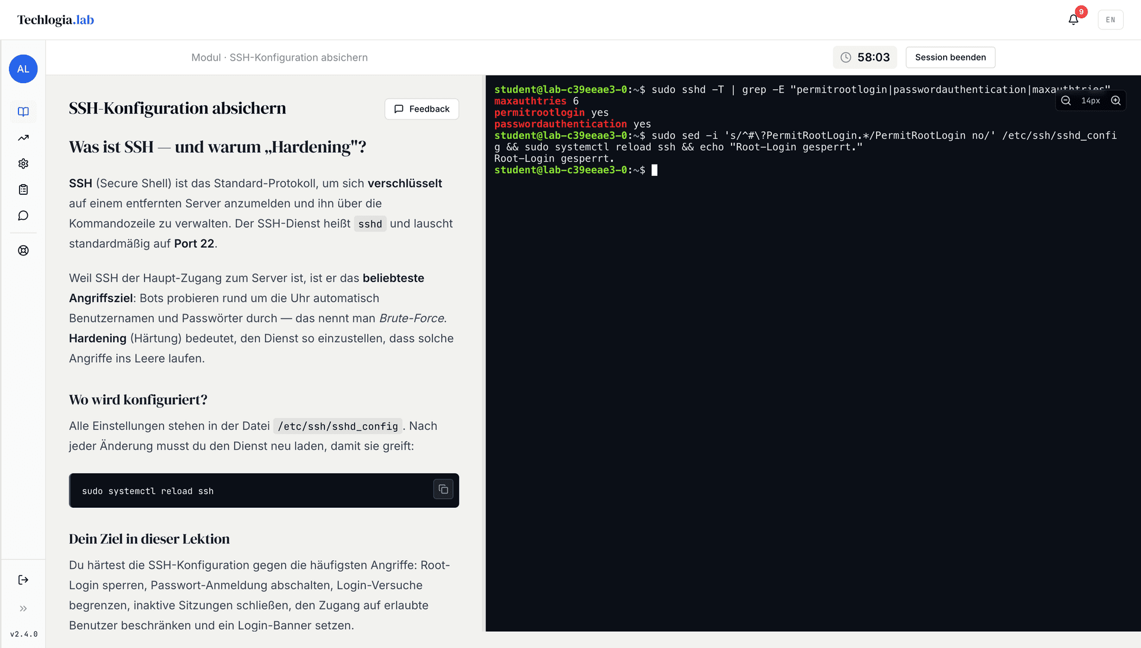Open the book lessons icon in sidebar
The image size is (1141, 648).
(23, 112)
